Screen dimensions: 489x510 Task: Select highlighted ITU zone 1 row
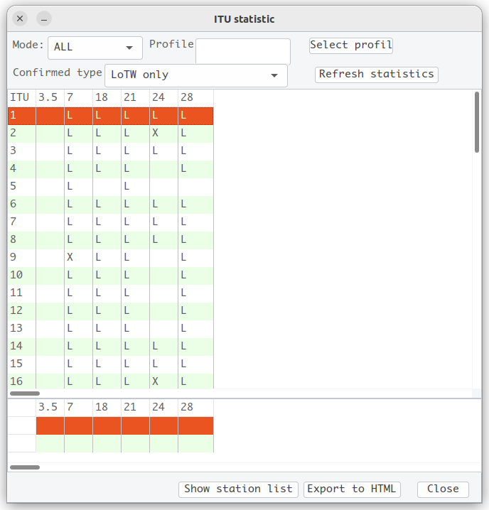click(111, 116)
